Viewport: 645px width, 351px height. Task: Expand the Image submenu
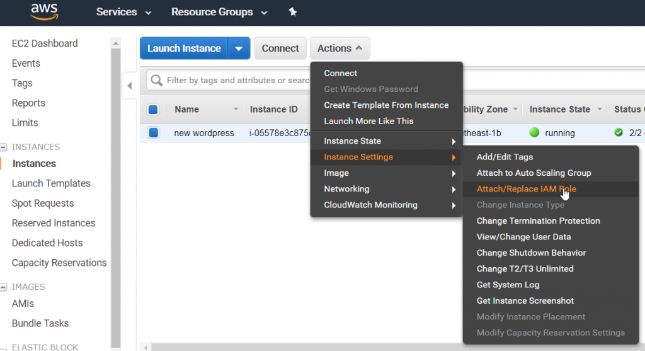(386, 173)
